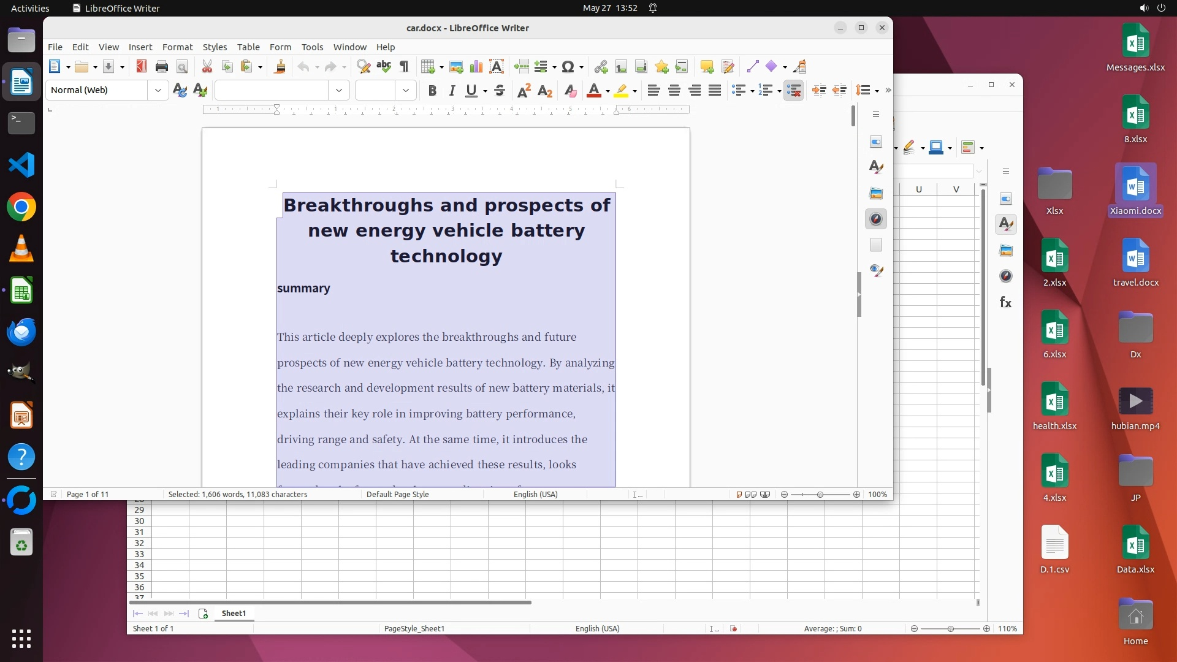Image resolution: width=1177 pixels, height=662 pixels.
Task: Open the font color dropdown arrow
Action: (x=608, y=91)
